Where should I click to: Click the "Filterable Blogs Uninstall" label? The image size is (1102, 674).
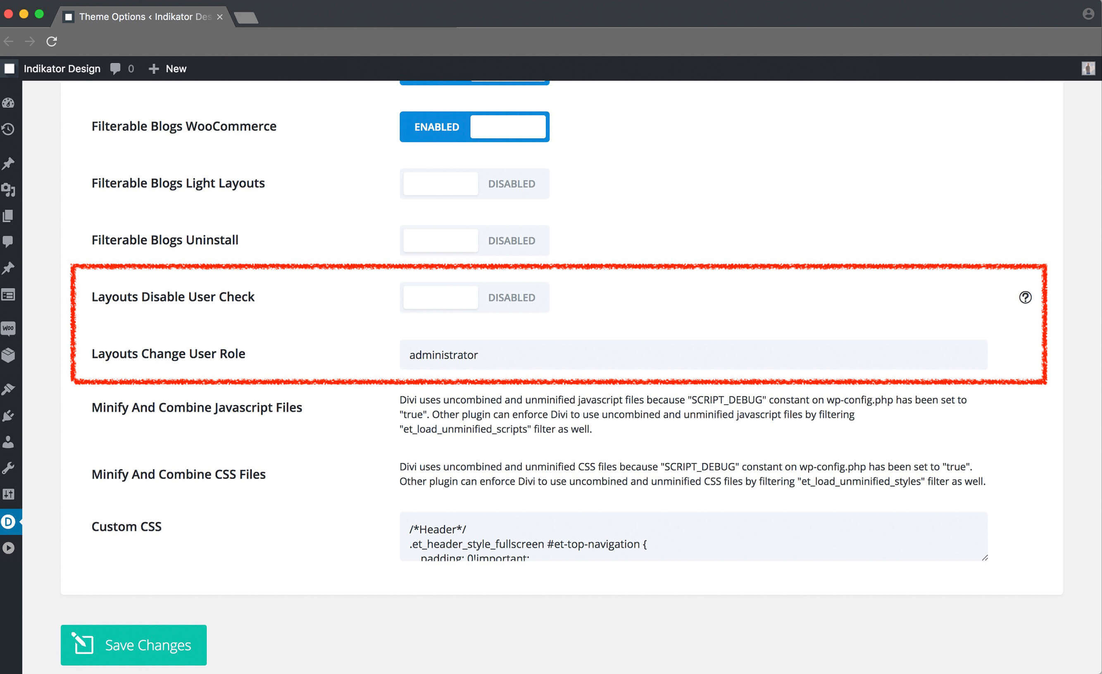[x=165, y=240]
